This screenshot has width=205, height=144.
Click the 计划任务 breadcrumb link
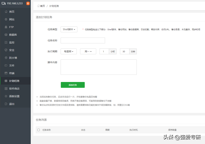pos(54,6)
